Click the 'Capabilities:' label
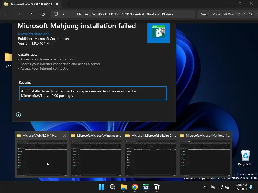The width and height of the screenshot is (258, 193). click(27, 54)
